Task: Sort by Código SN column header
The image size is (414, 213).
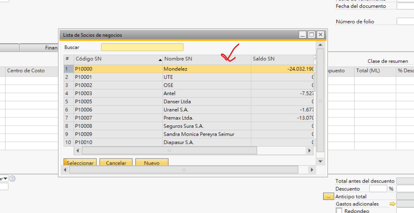Action: [x=118, y=59]
